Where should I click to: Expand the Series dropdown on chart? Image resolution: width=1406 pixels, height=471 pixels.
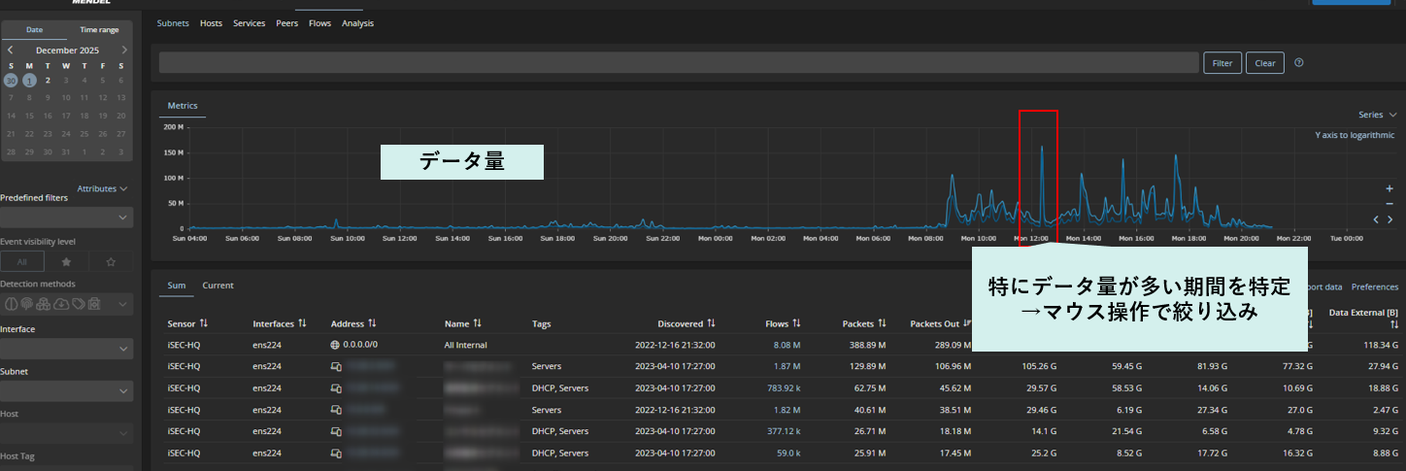(1376, 115)
